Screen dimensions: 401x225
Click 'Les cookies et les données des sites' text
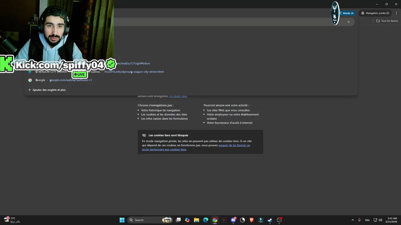click(164, 114)
